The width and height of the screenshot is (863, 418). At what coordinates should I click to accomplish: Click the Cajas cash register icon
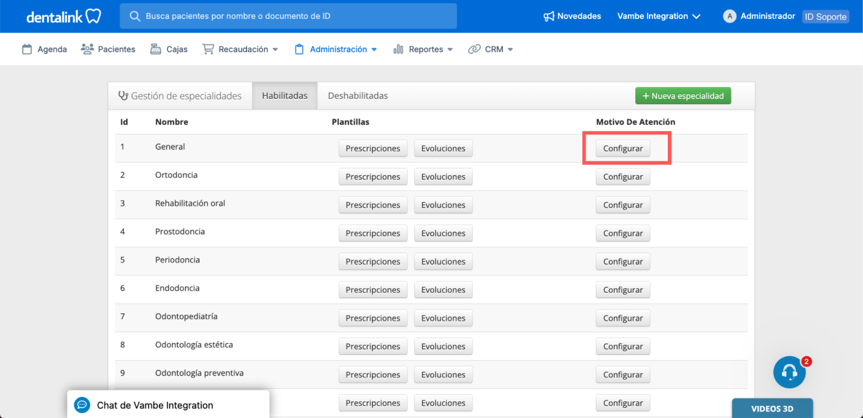[x=156, y=49]
